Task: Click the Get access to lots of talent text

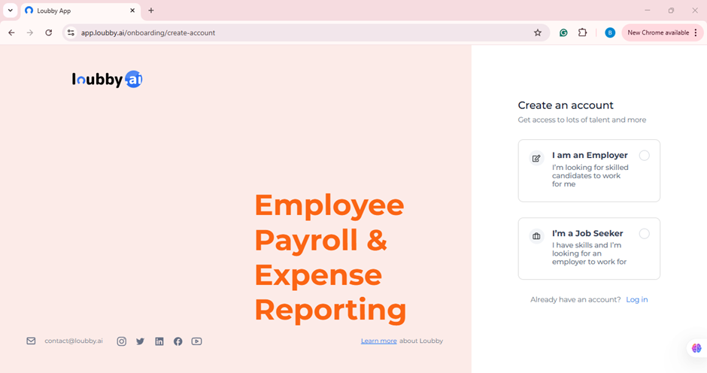Action: (581, 120)
